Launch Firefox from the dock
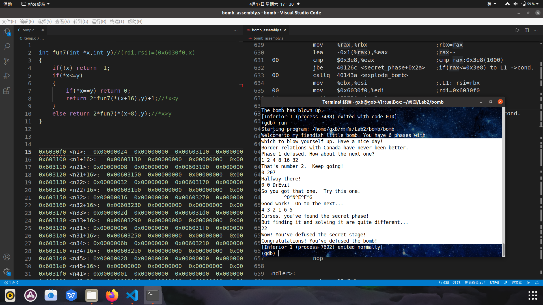Viewport: 543px width, 305px height. point(112,295)
